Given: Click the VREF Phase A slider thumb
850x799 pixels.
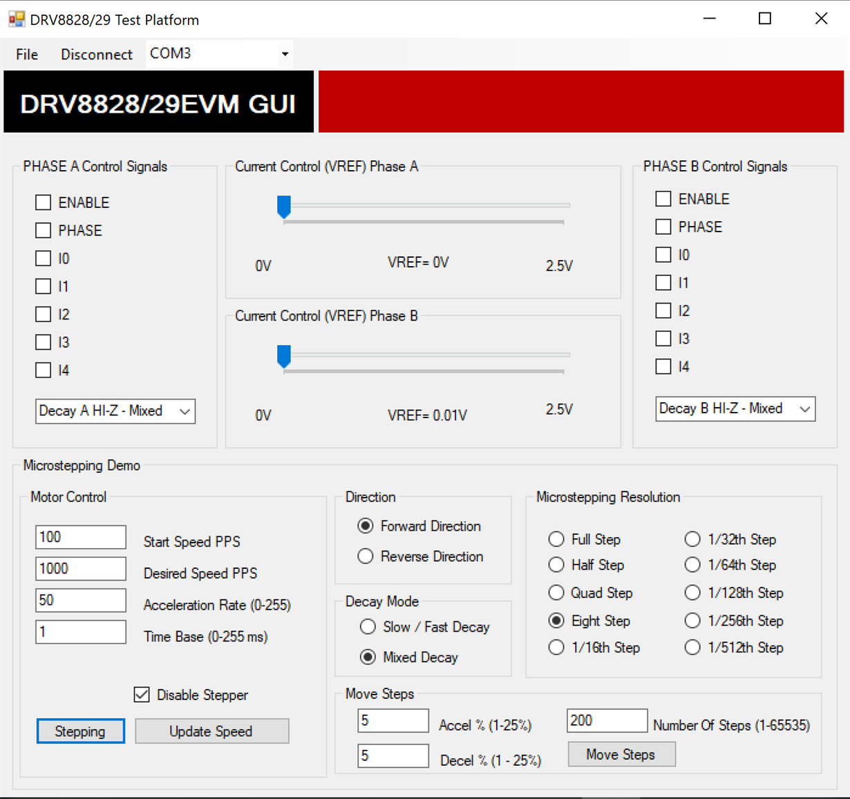Looking at the screenshot, I should tap(284, 207).
